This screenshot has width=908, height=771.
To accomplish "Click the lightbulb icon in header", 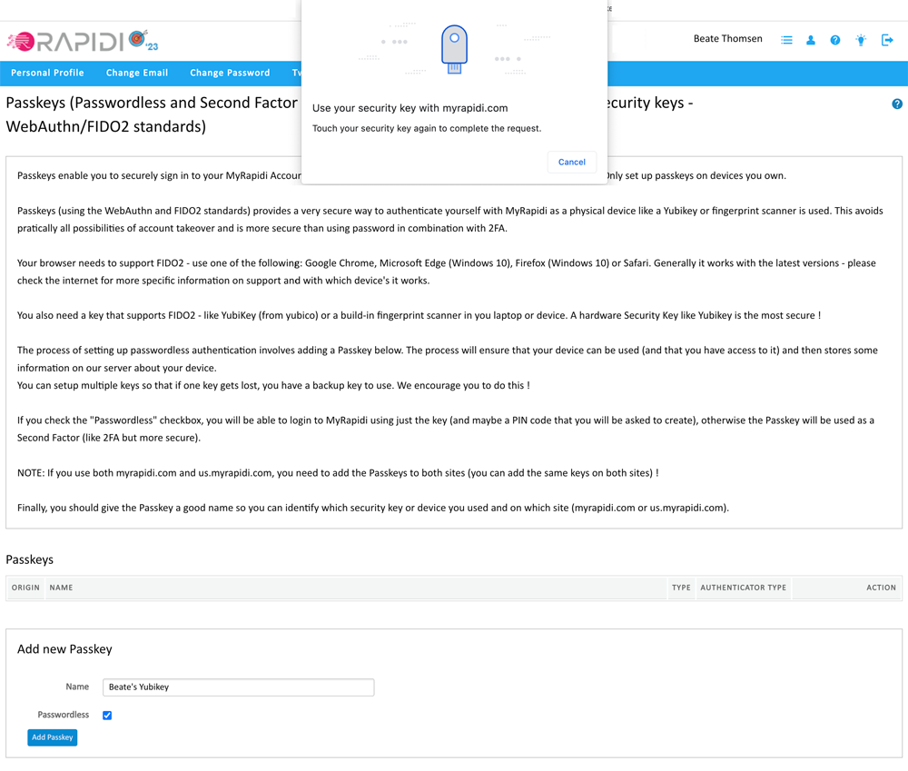I will coord(861,40).
